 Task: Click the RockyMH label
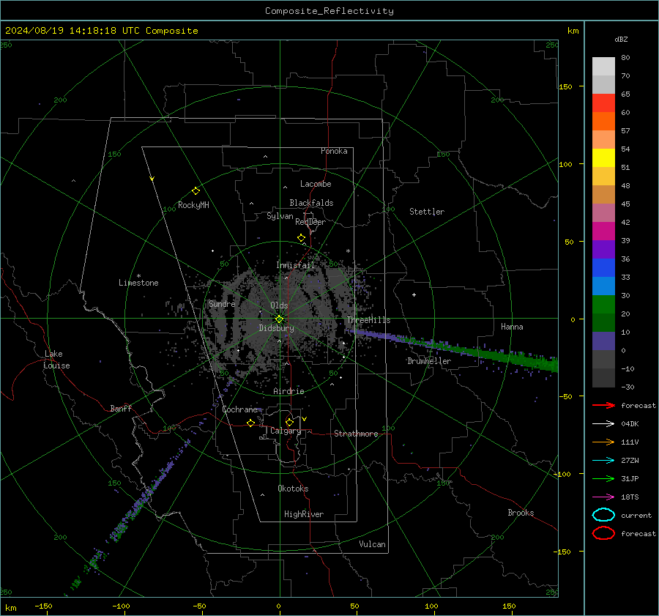193,205
